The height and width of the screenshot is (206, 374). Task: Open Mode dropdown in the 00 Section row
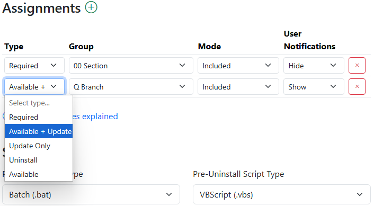click(x=238, y=65)
